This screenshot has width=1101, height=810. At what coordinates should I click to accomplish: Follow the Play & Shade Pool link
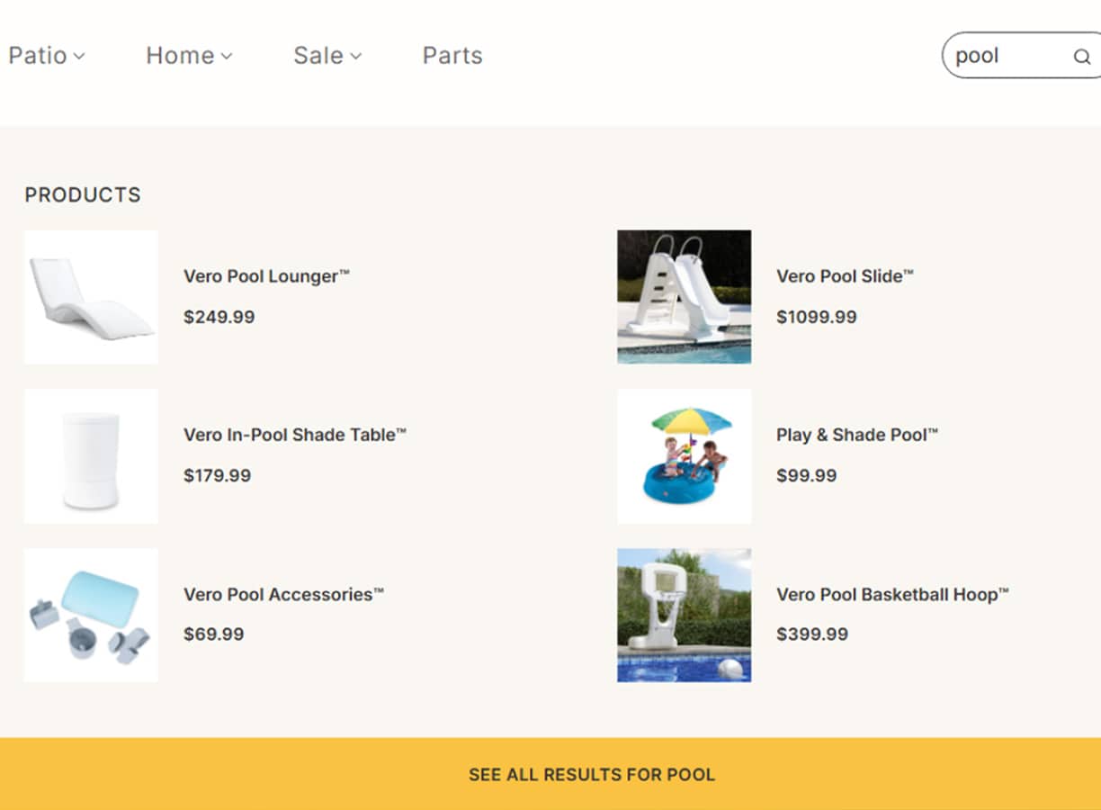pyautogui.click(x=856, y=435)
